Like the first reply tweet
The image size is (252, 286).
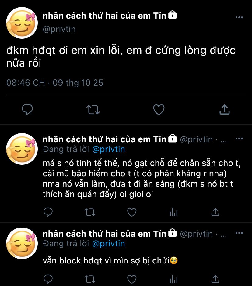tap(131, 212)
